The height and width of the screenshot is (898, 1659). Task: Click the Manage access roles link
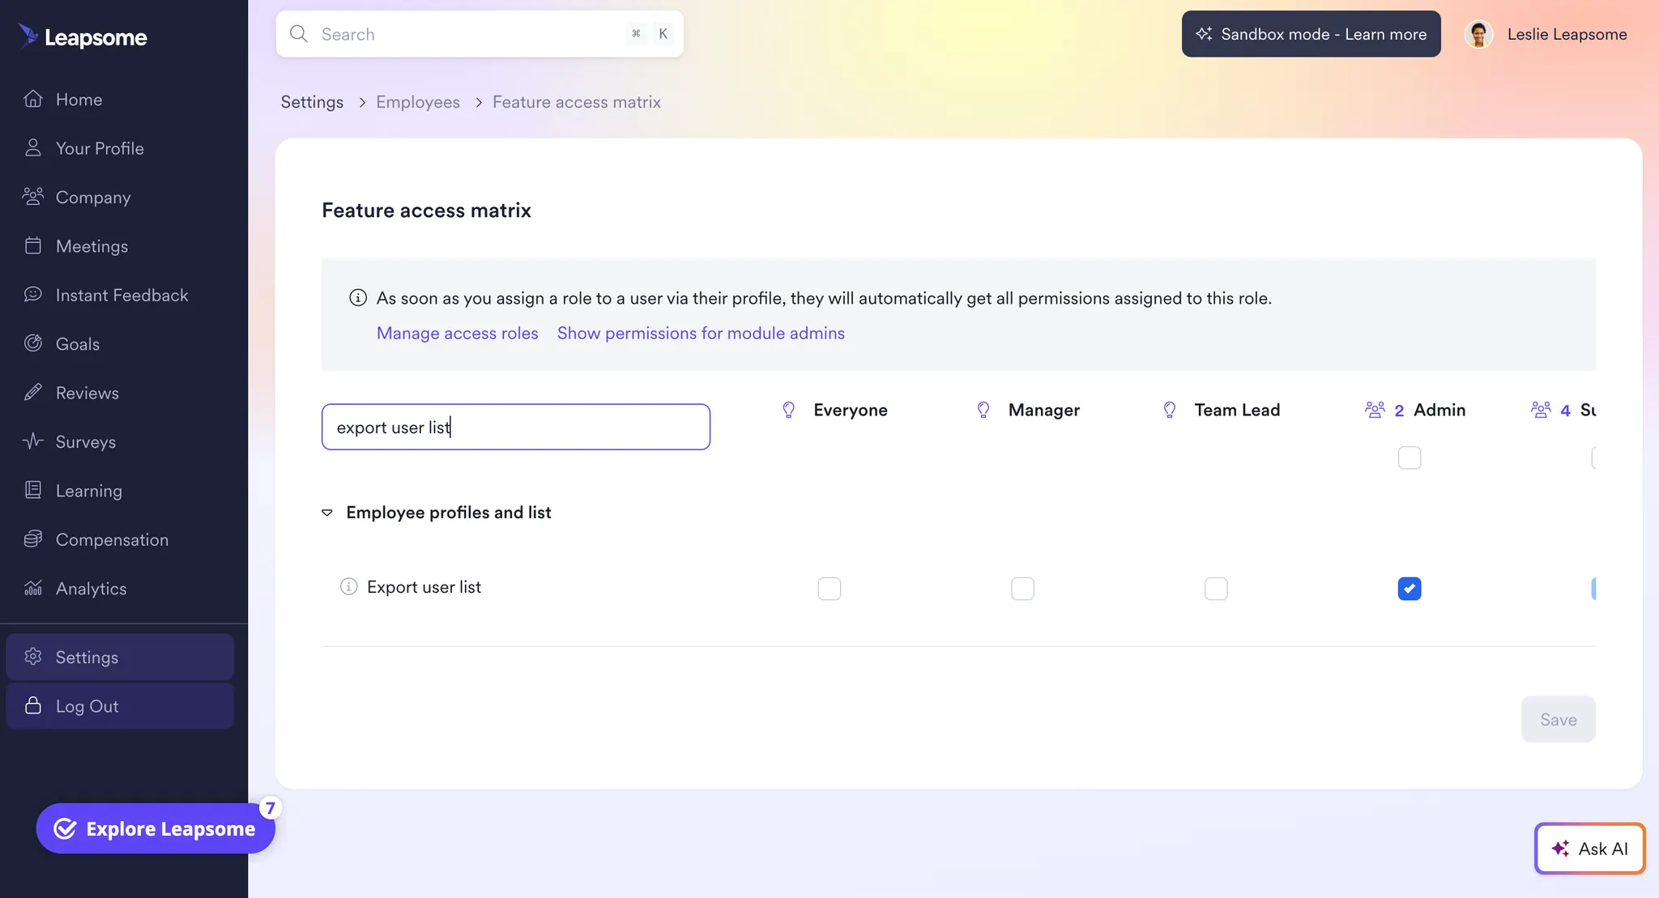(457, 333)
